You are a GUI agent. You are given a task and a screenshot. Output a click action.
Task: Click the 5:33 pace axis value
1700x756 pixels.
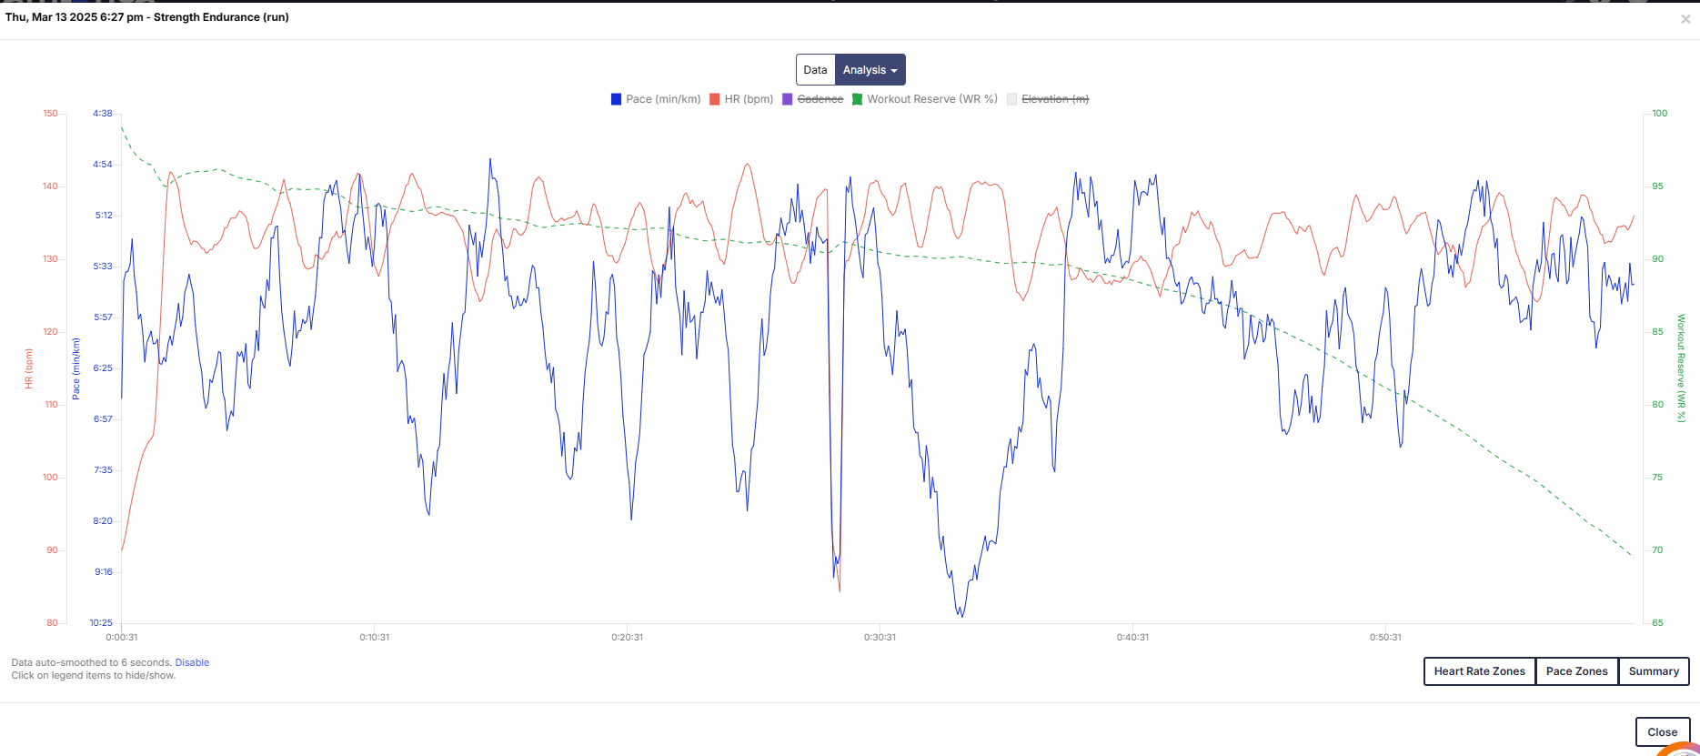pos(103,267)
